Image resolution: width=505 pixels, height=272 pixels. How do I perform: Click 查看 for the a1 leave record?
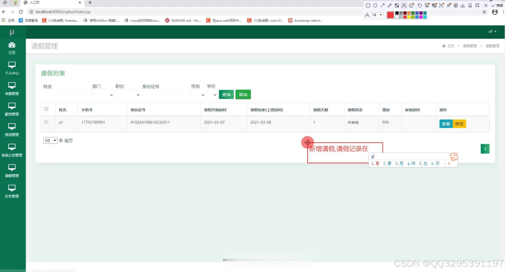(x=446, y=124)
